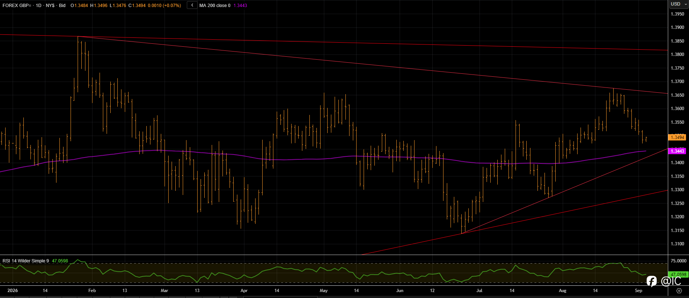Click the magenta 1.3443 MA axis tag
This screenshot has width=689, height=298.
(x=677, y=151)
